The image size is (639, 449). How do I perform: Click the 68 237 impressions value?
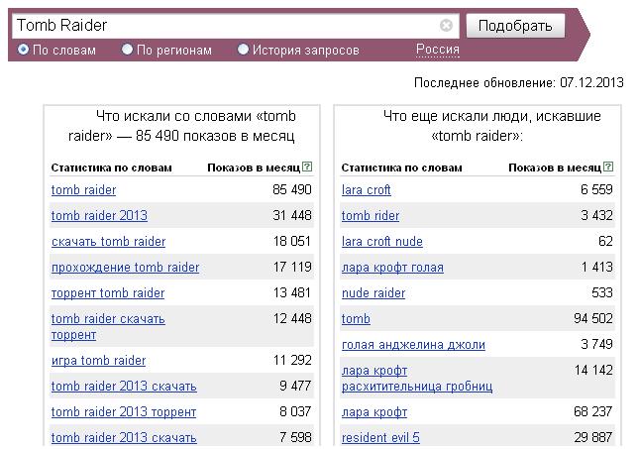[593, 411]
